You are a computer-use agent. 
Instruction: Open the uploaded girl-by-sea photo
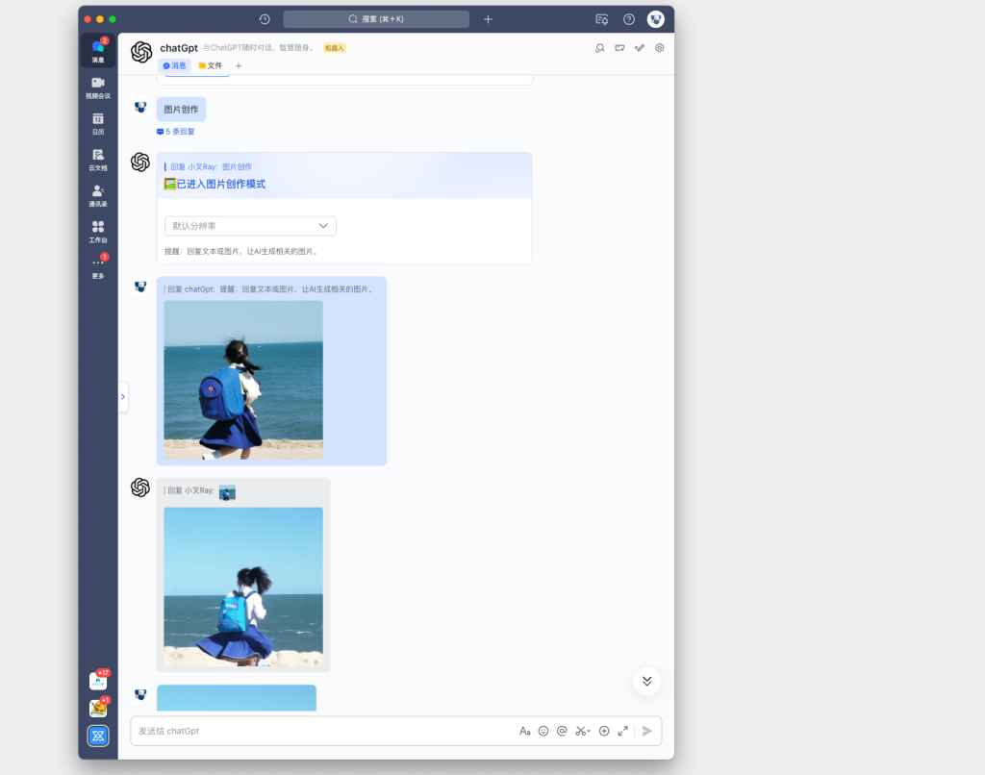click(243, 380)
